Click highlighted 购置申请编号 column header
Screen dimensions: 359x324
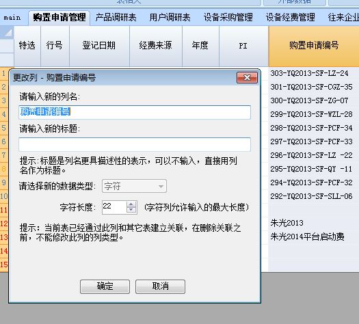pos(314,46)
